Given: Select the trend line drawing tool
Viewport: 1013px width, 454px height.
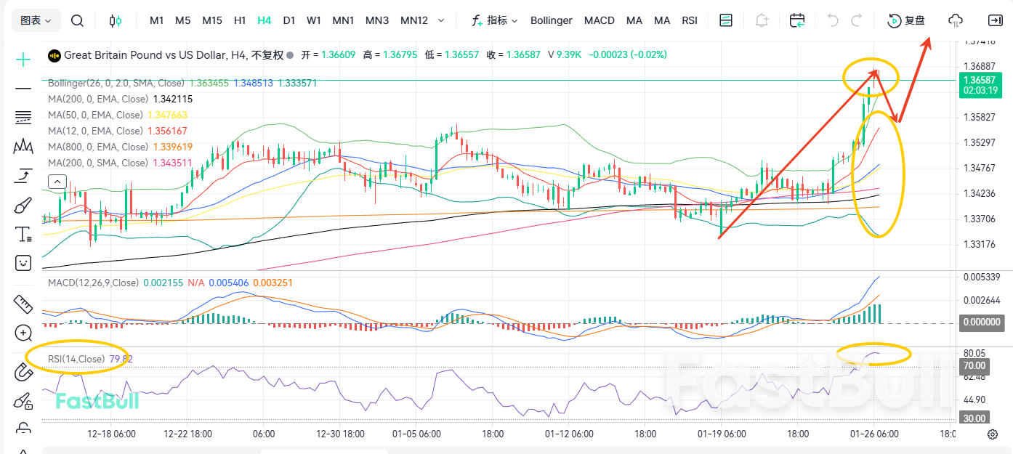Looking at the screenshot, I should pos(23,87).
